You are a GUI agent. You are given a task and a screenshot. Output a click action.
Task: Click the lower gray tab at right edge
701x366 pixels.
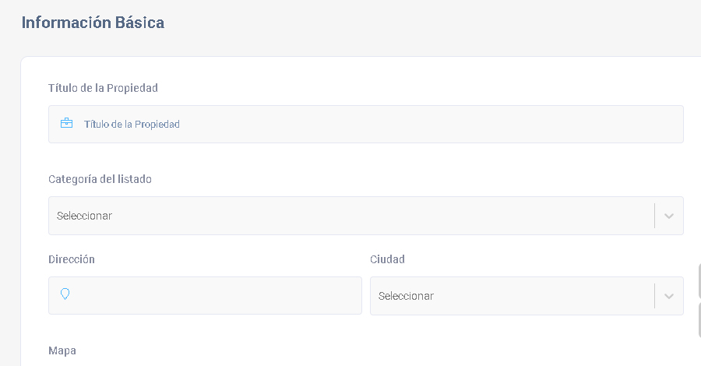point(699,319)
